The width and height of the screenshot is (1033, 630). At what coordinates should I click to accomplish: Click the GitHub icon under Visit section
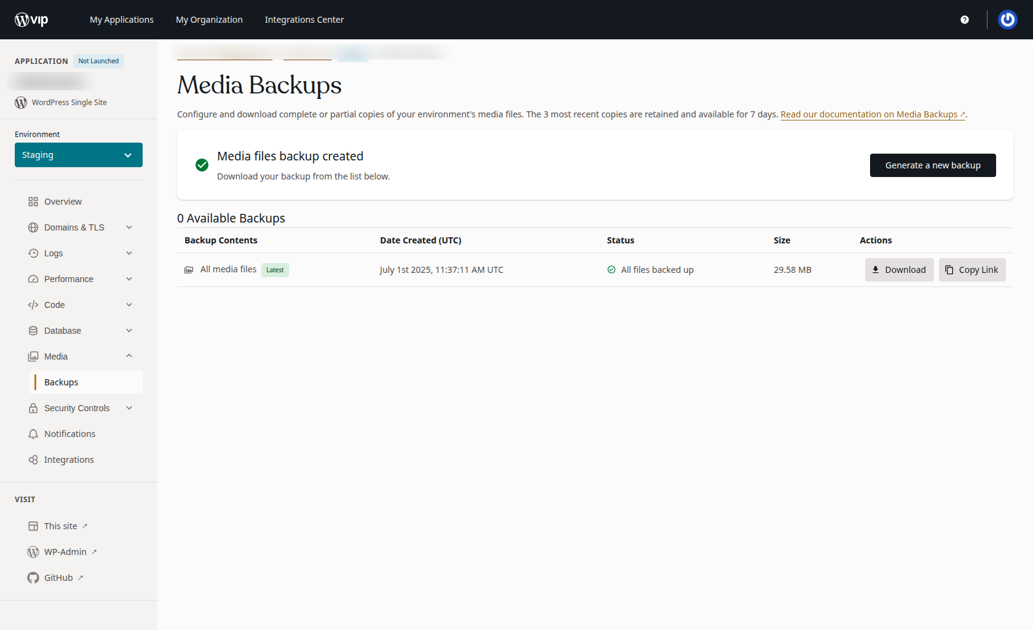pos(33,578)
